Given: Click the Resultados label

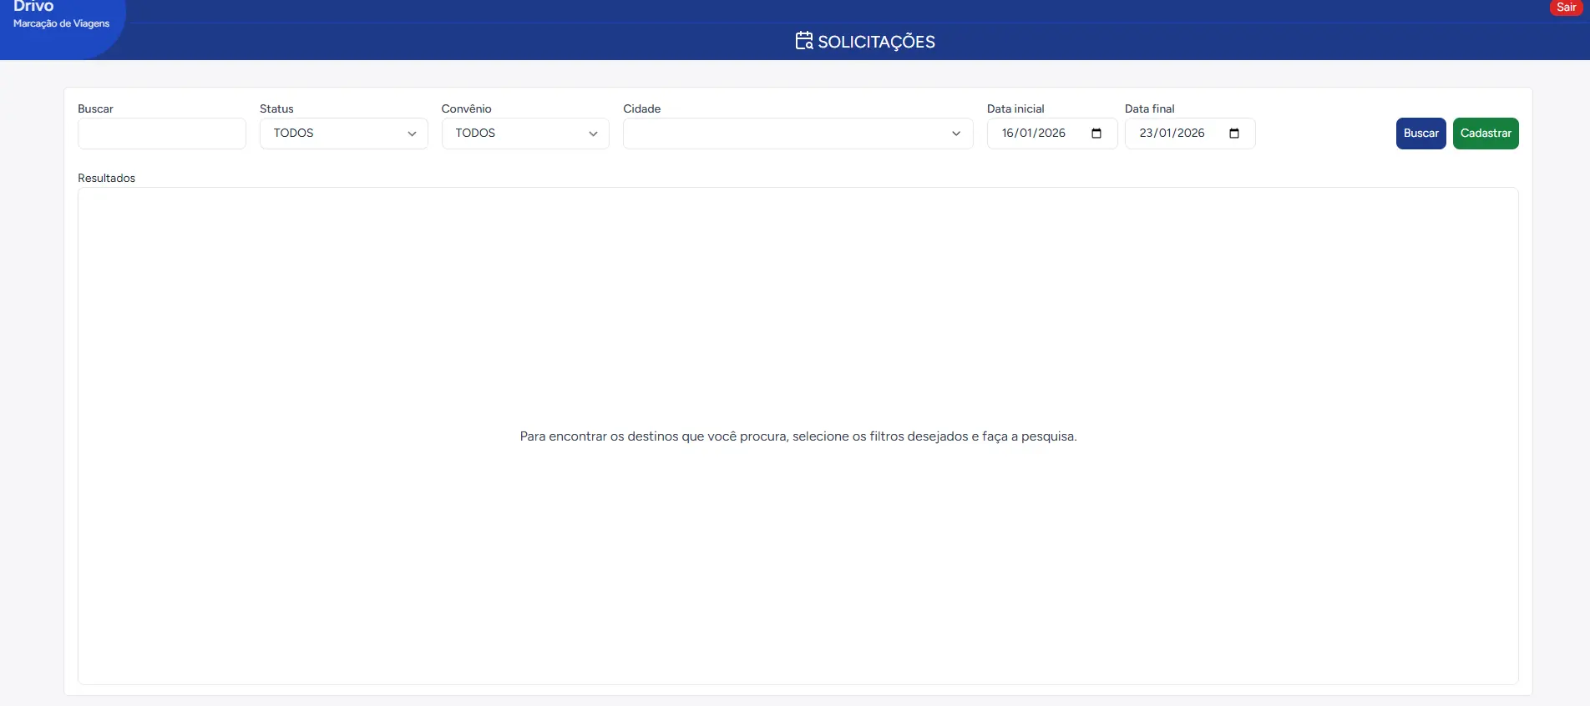Looking at the screenshot, I should click(x=106, y=178).
